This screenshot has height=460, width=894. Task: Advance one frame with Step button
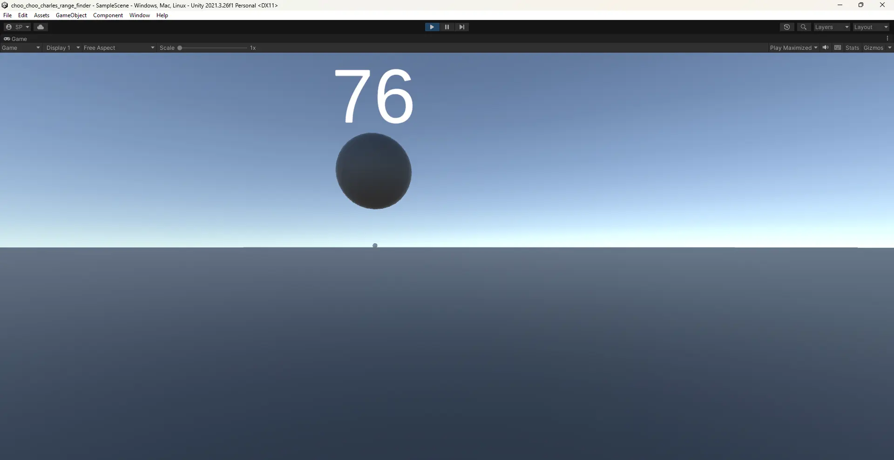pyautogui.click(x=461, y=27)
